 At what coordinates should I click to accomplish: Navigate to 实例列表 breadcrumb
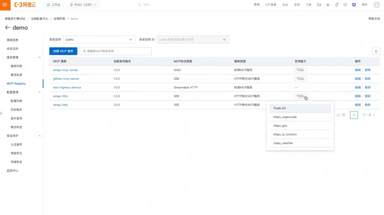(59, 19)
